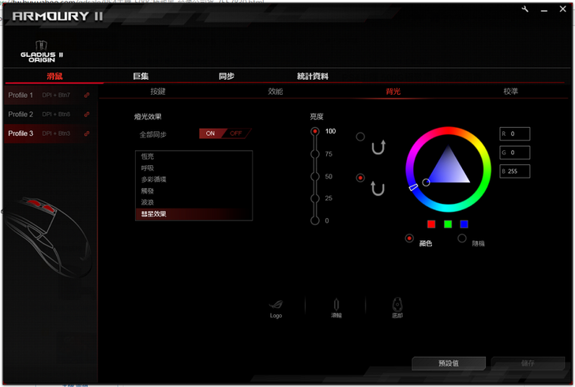Screen dimensions: 575x387
Task: Select the lower direction radio button
Action: coord(360,178)
